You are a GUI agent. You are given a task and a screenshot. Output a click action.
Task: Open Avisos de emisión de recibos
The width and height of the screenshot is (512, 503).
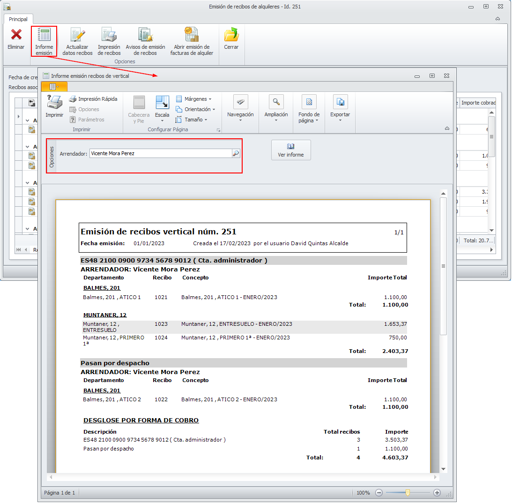click(x=145, y=42)
